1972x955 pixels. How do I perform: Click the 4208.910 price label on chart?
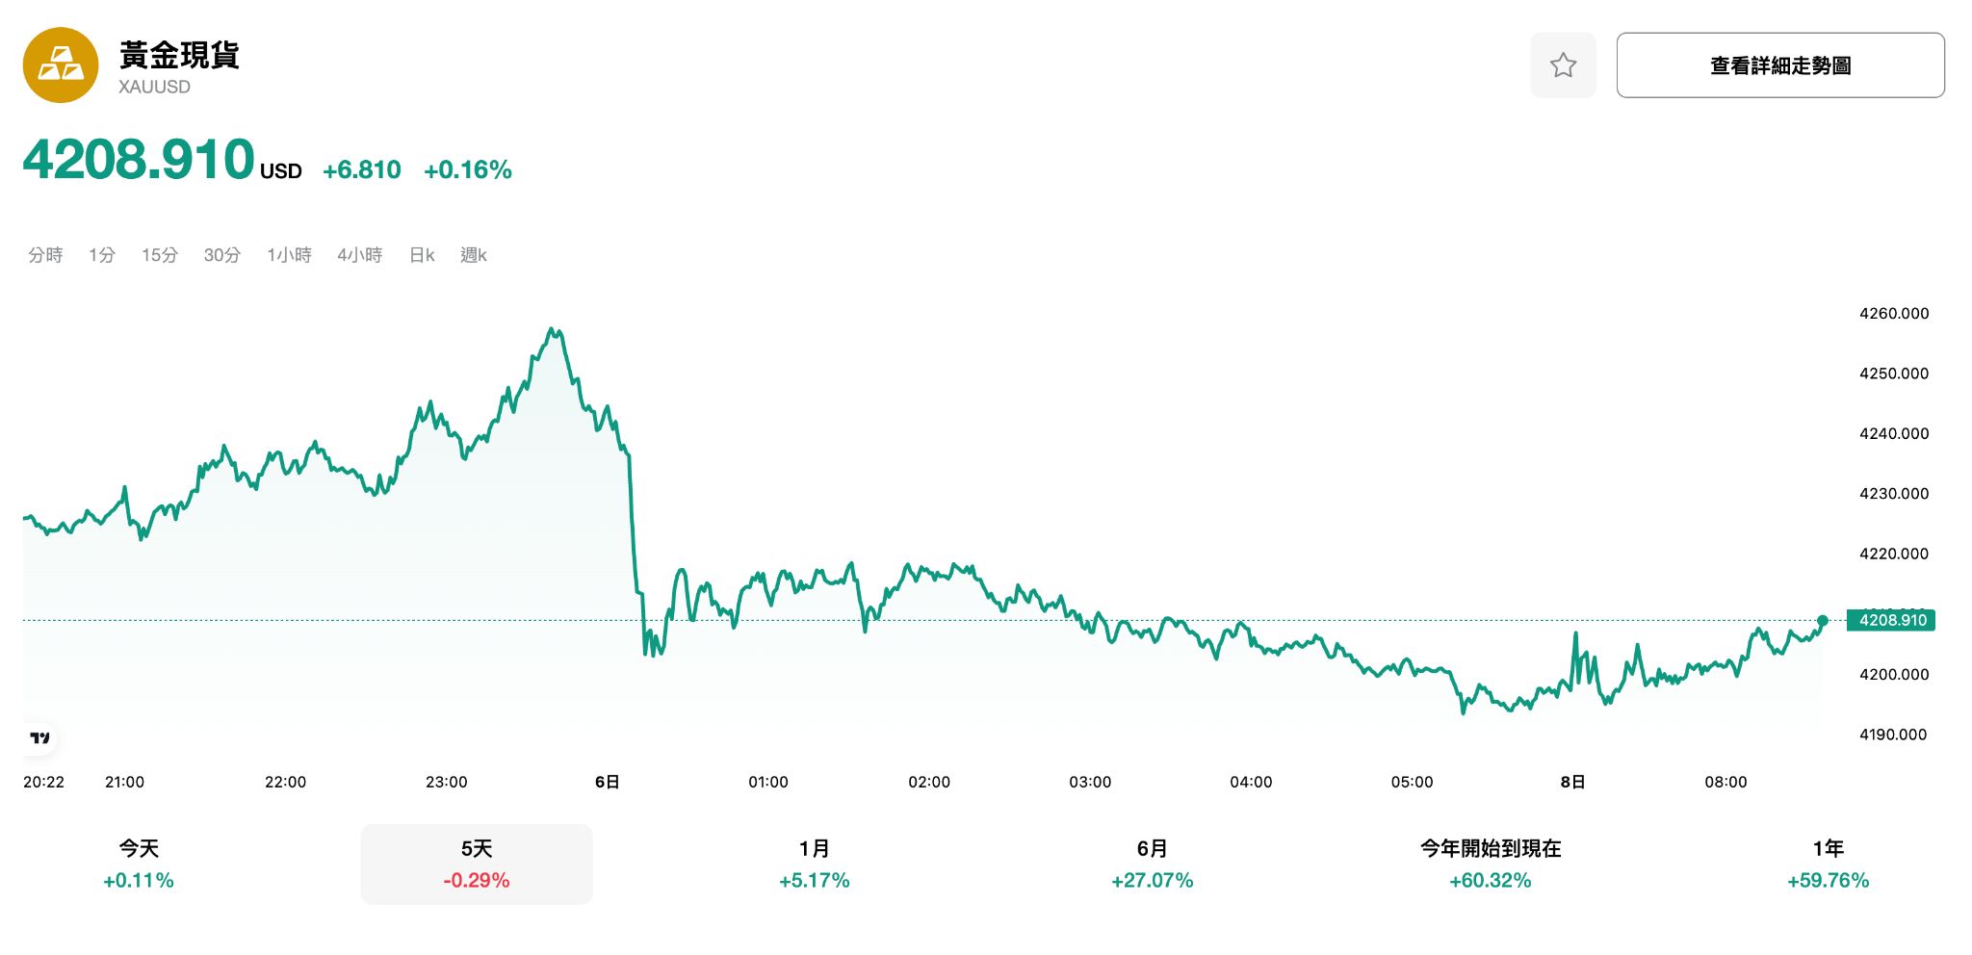tap(1890, 621)
